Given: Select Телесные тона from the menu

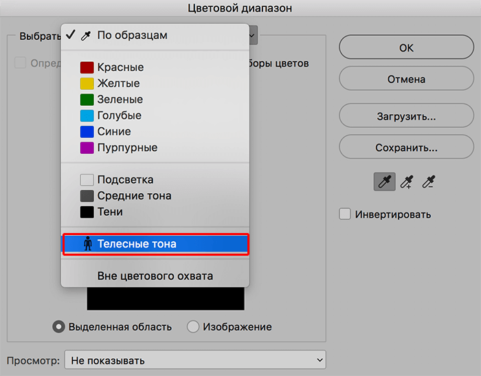Looking at the screenshot, I should [156, 244].
